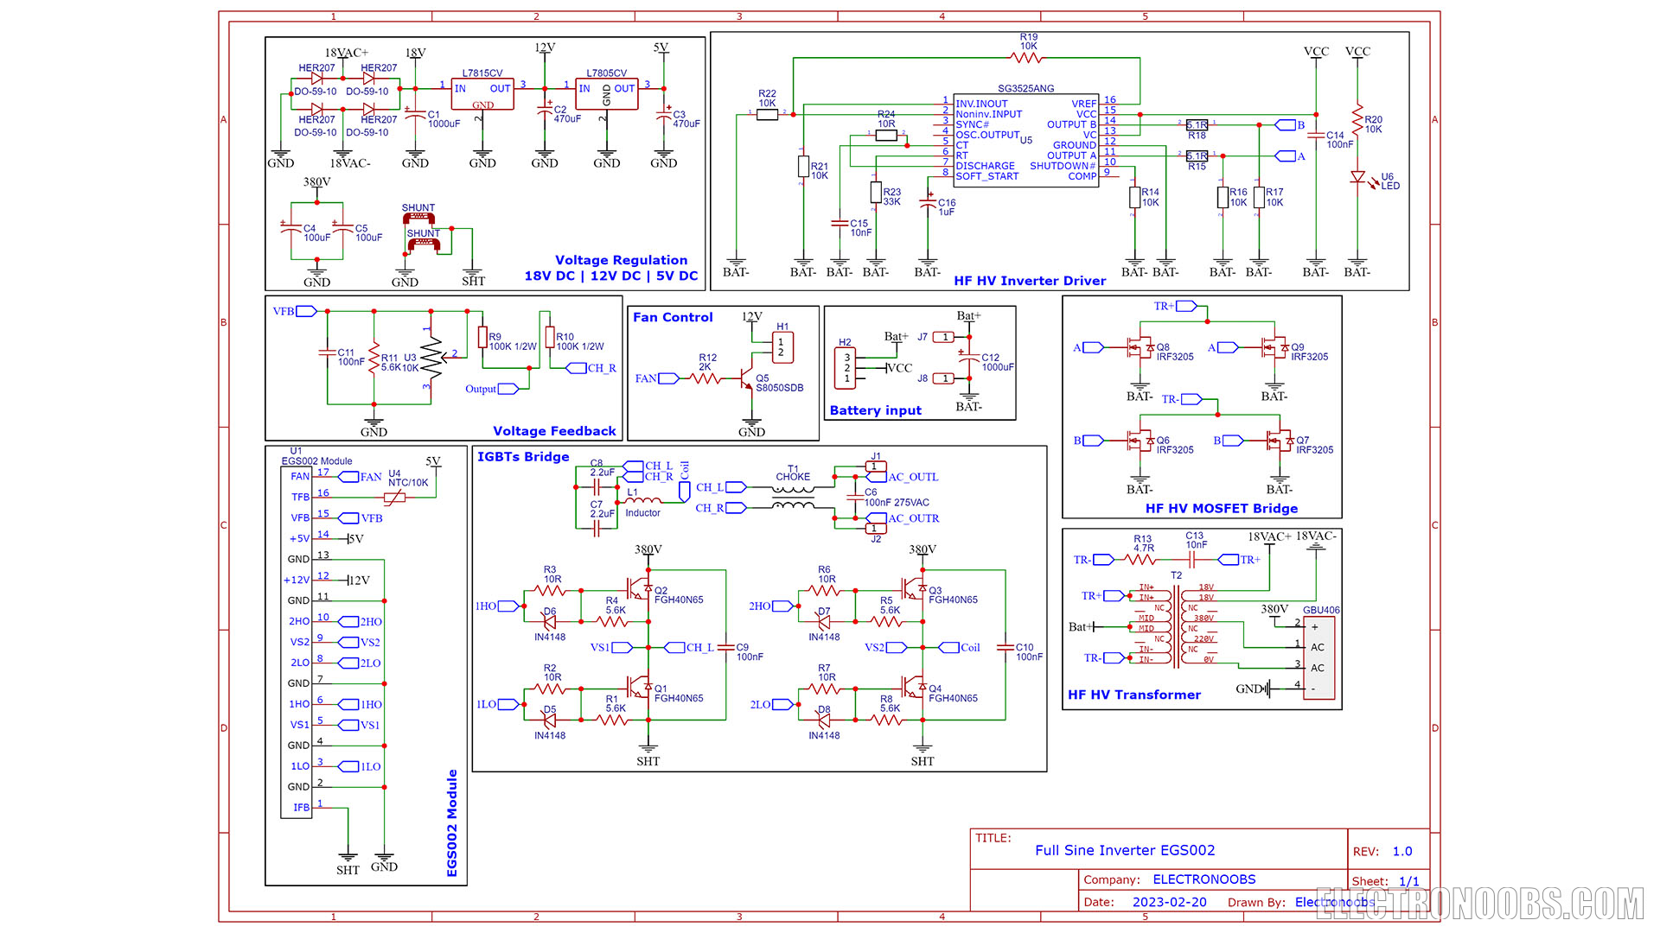Click the date '2023-02-20'

tap(1170, 902)
